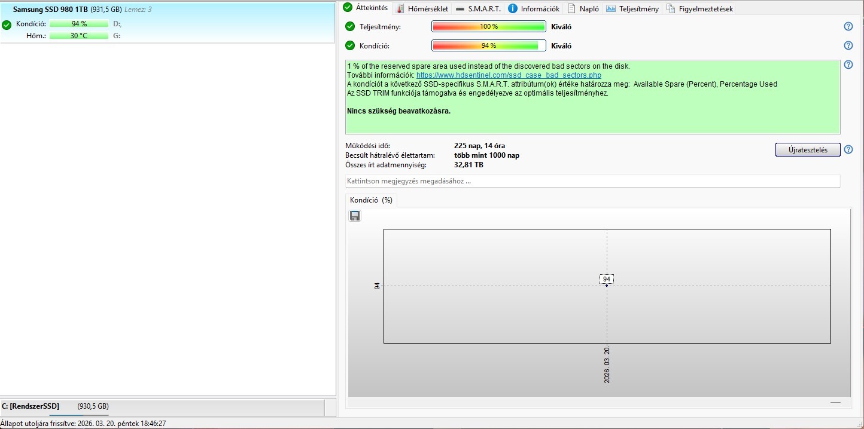Click the Újratesztelés button
Image resolution: width=864 pixels, height=429 pixels.
tap(808, 150)
